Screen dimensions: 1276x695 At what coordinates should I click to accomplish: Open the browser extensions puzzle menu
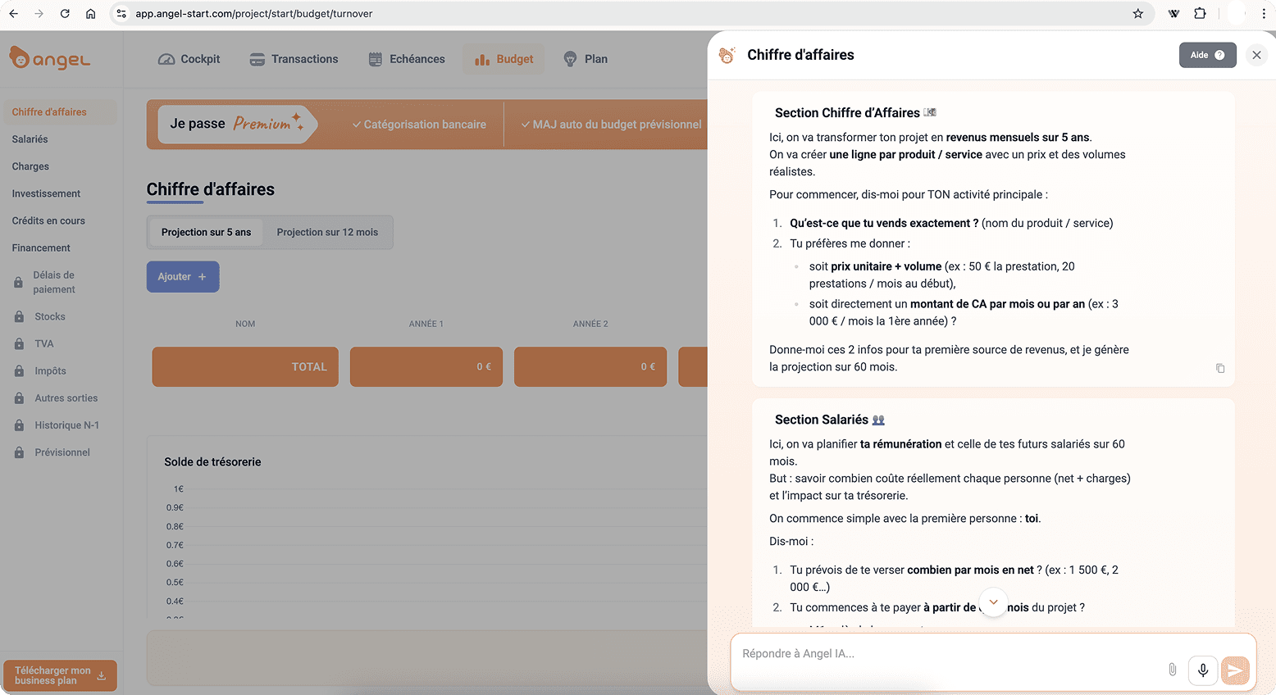pyautogui.click(x=1201, y=13)
